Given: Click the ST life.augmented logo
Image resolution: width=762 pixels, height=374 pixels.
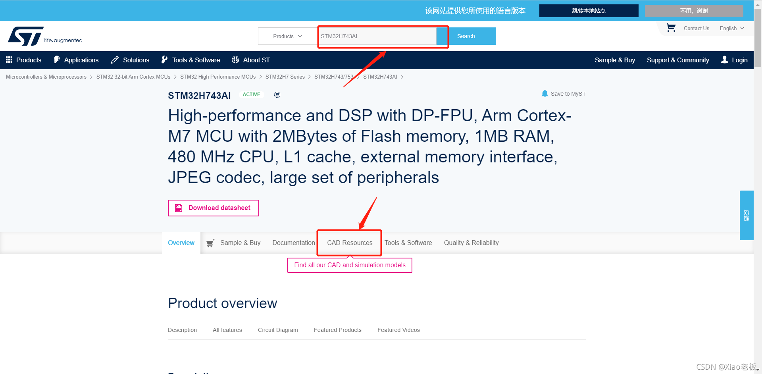Looking at the screenshot, I should (45, 36).
